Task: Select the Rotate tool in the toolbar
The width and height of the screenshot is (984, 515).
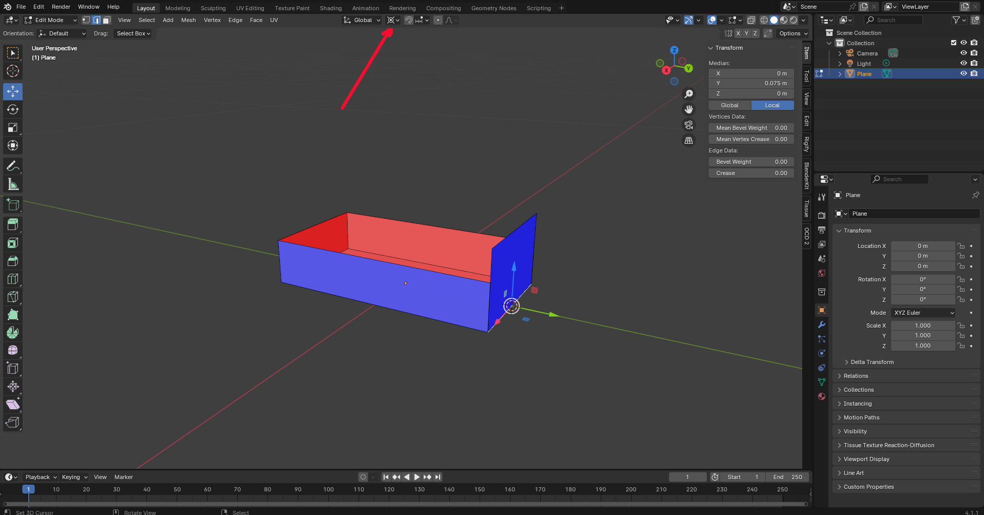Action: pyautogui.click(x=13, y=110)
